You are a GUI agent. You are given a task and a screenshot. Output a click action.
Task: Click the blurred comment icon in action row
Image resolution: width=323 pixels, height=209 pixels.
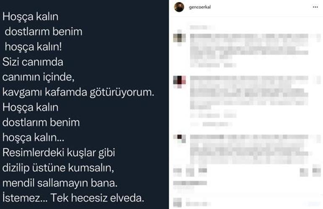click(x=191, y=171)
